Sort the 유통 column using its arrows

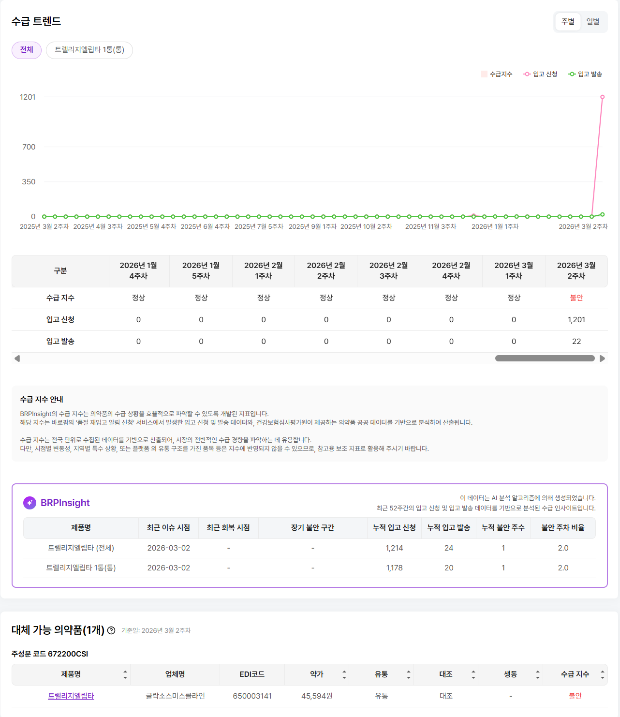tap(409, 674)
